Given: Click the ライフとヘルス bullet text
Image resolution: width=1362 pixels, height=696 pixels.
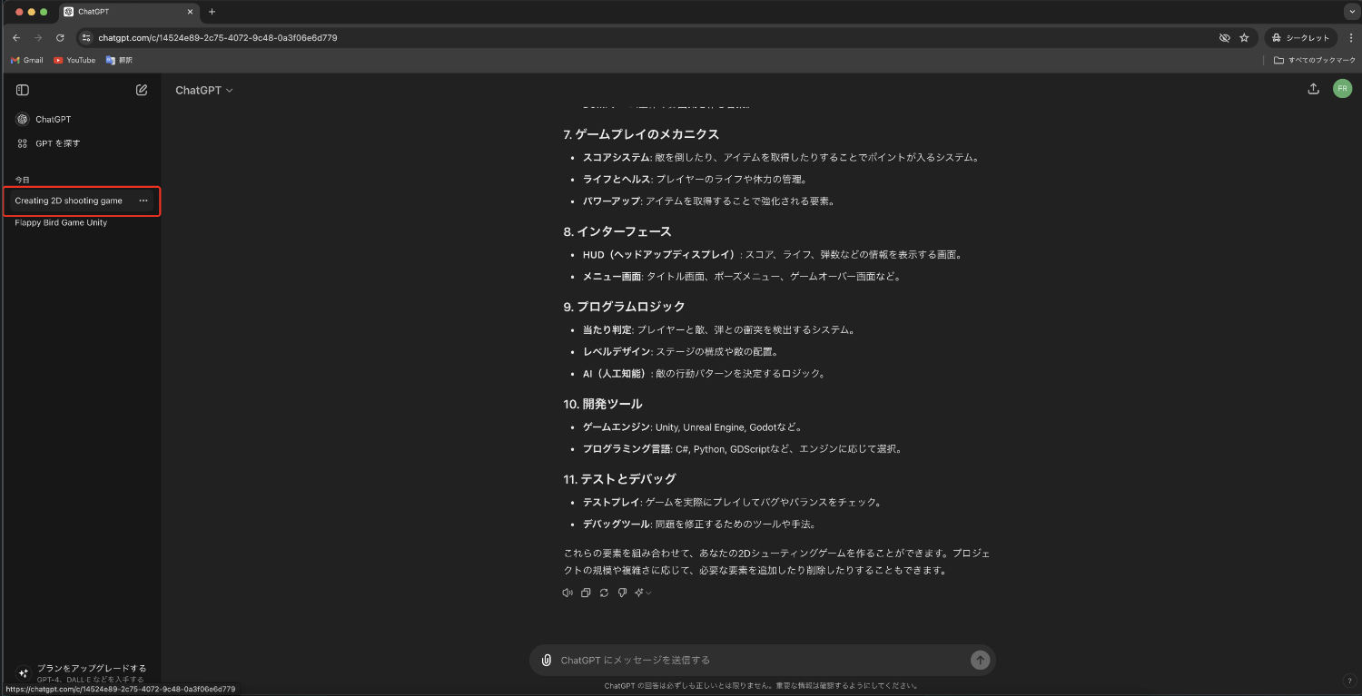Looking at the screenshot, I should pos(695,179).
